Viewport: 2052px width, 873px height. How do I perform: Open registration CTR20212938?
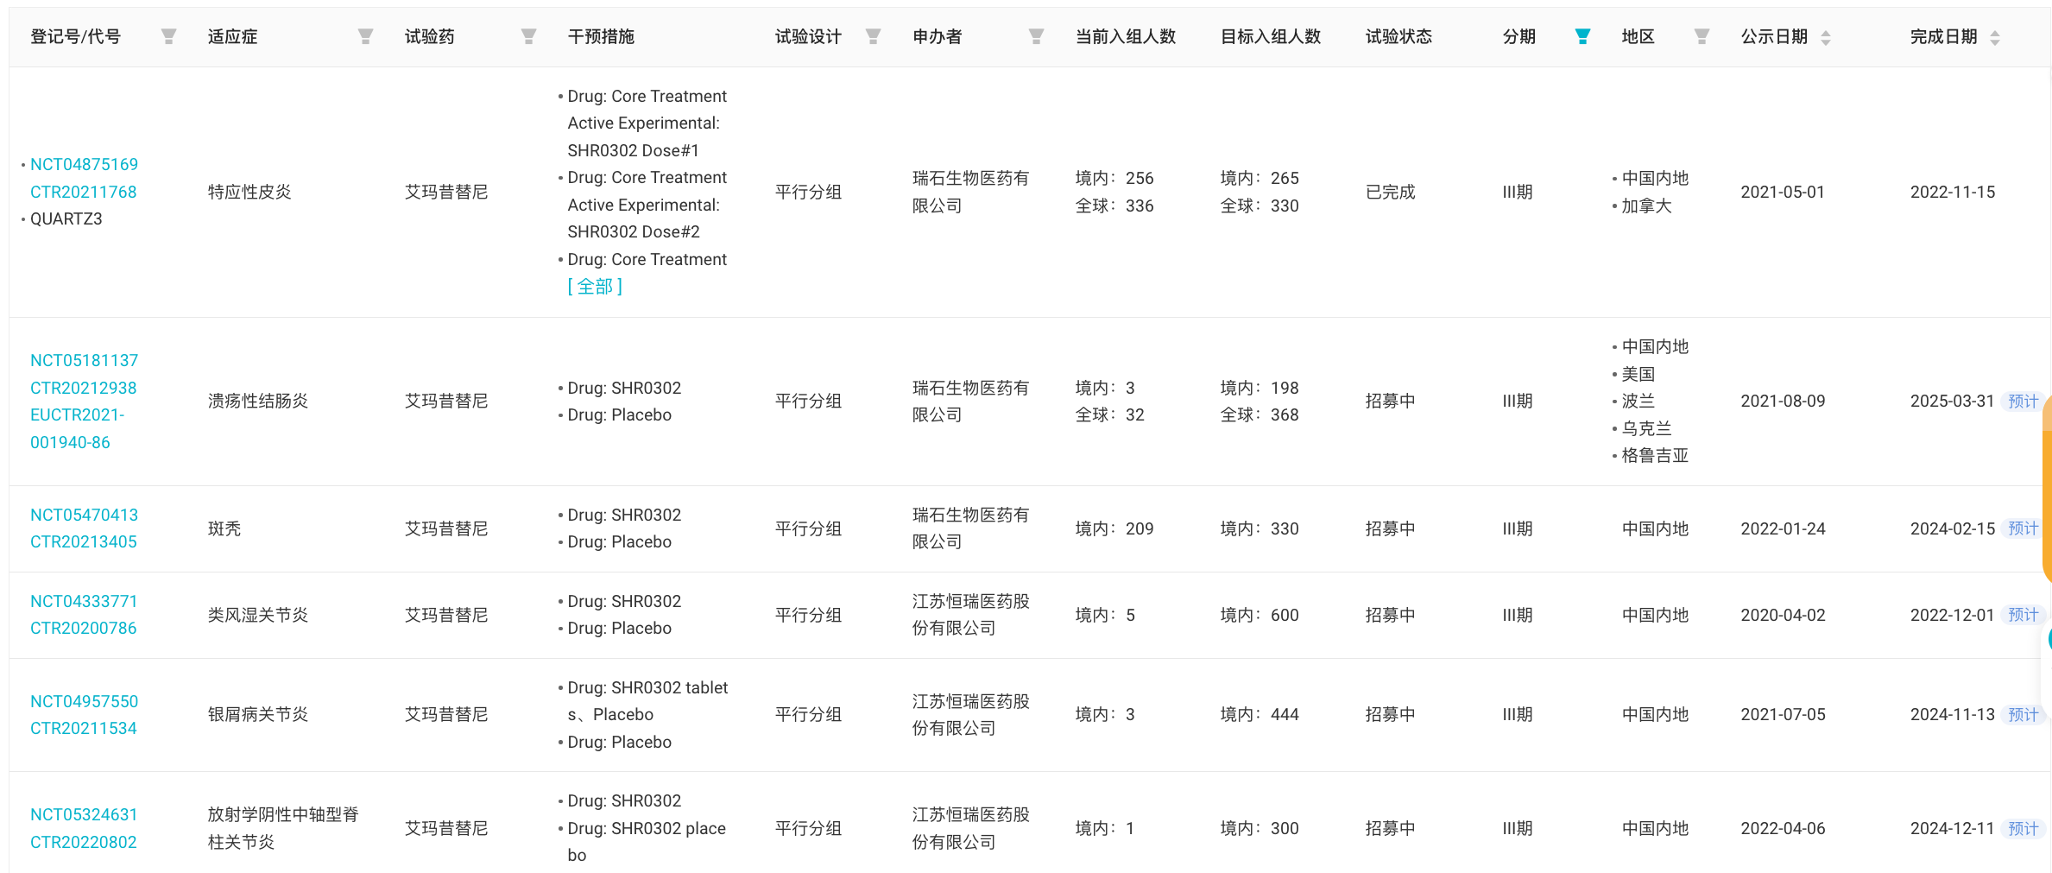(x=83, y=388)
